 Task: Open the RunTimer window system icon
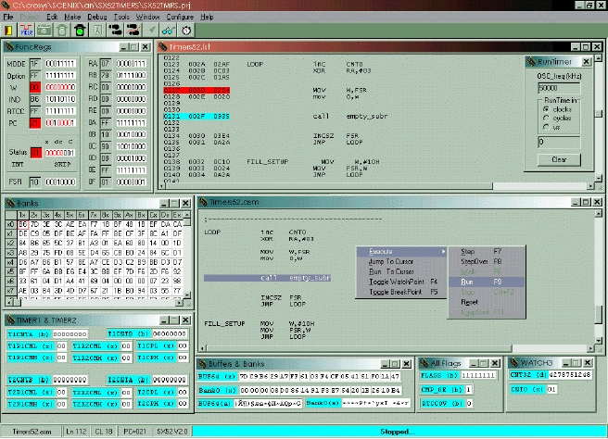(531, 61)
